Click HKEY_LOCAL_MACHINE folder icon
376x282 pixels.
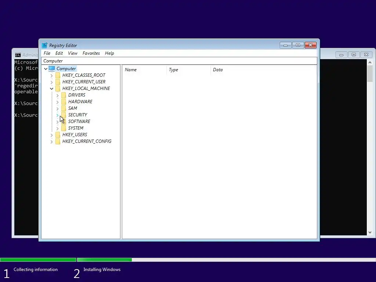pos(58,88)
